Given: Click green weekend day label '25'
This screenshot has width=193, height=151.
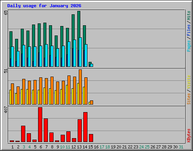Looking at the screenshot, I should click(147, 147).
